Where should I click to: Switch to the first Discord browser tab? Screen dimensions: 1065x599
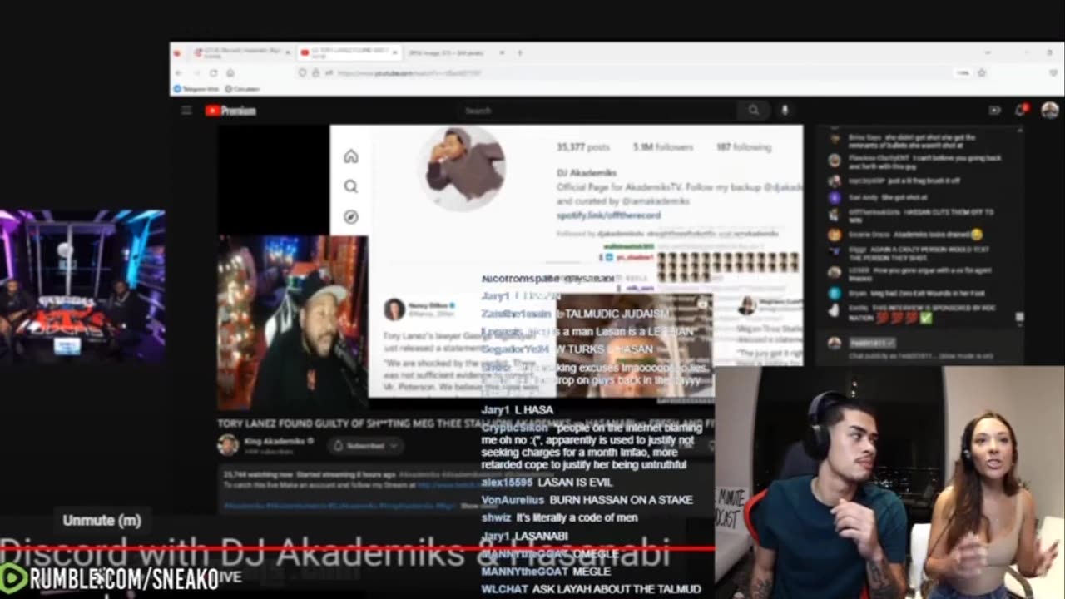[x=240, y=52]
